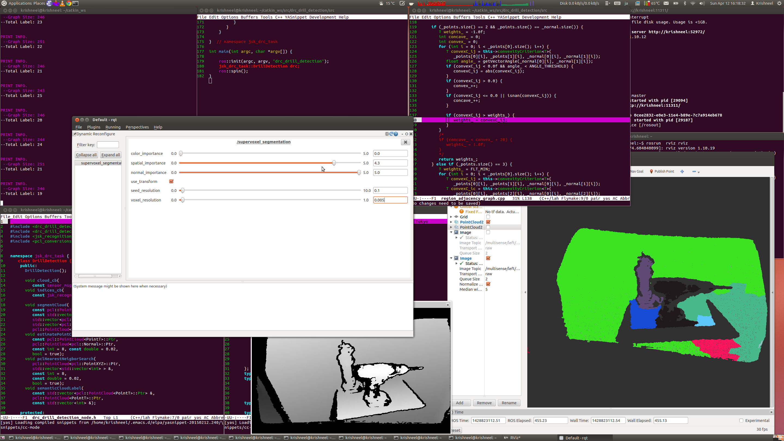
Task: Disable the second Image display checkbox
Action: tap(488, 258)
